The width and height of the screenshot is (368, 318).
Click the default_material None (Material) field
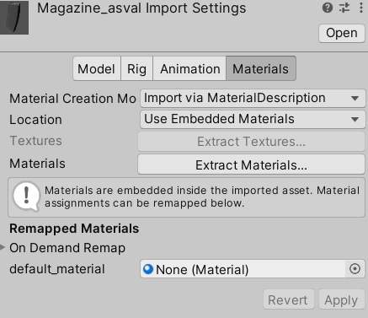click(253, 269)
